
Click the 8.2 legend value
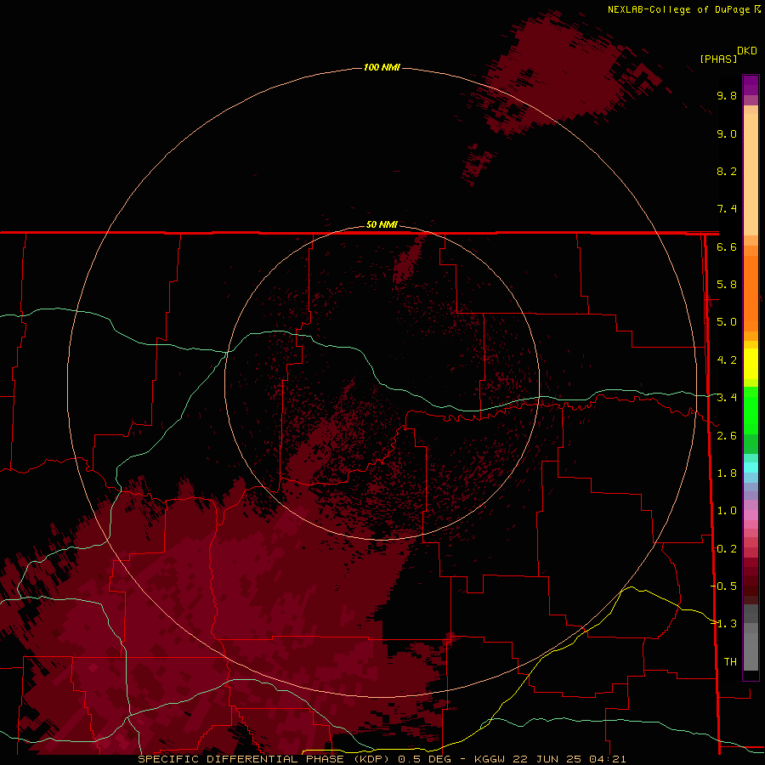[x=727, y=171]
